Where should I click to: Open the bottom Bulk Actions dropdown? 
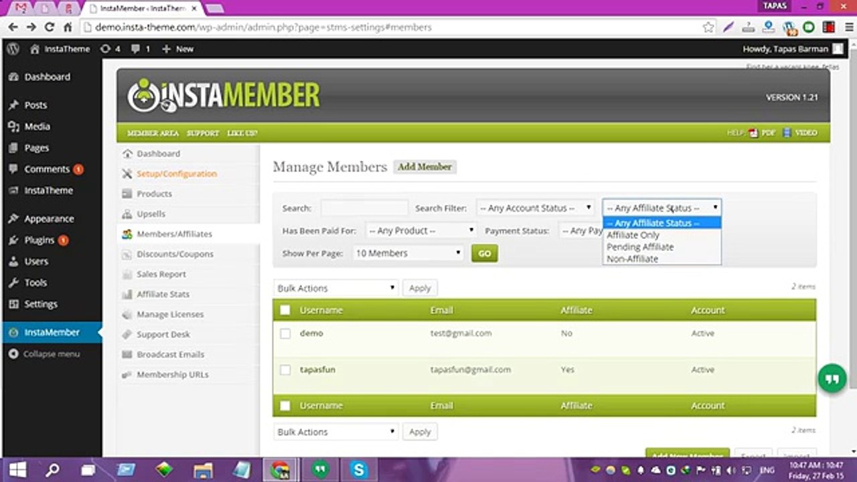pyautogui.click(x=335, y=432)
